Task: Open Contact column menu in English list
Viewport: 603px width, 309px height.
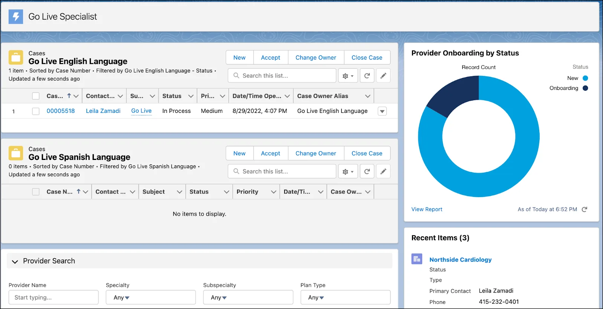Action: pos(120,96)
